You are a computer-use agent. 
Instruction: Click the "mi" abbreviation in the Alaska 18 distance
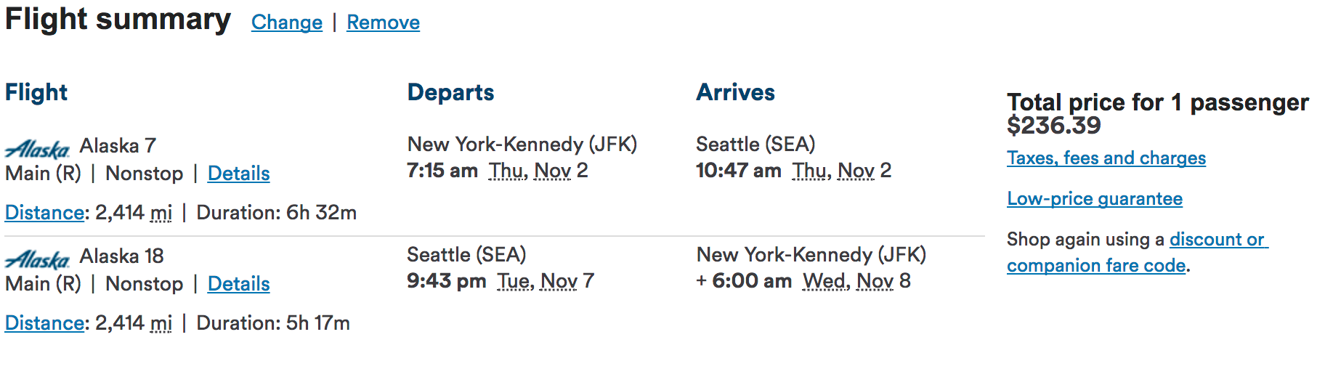pyautogui.click(x=161, y=323)
